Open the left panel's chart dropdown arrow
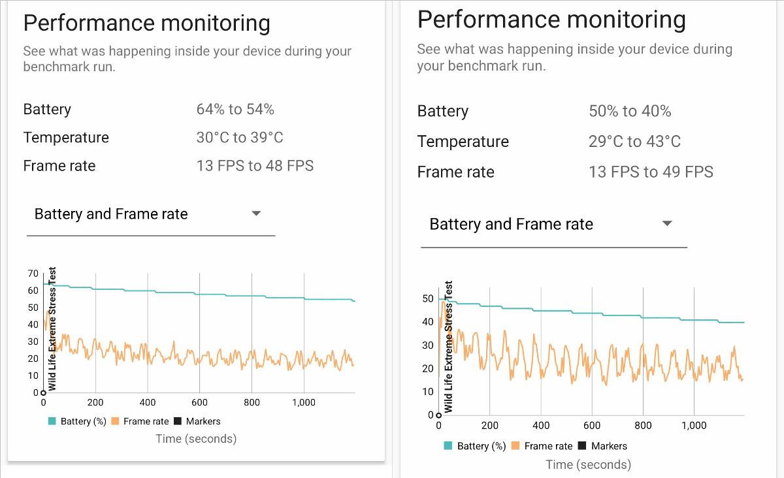The height and width of the screenshot is (478, 784). (256, 214)
